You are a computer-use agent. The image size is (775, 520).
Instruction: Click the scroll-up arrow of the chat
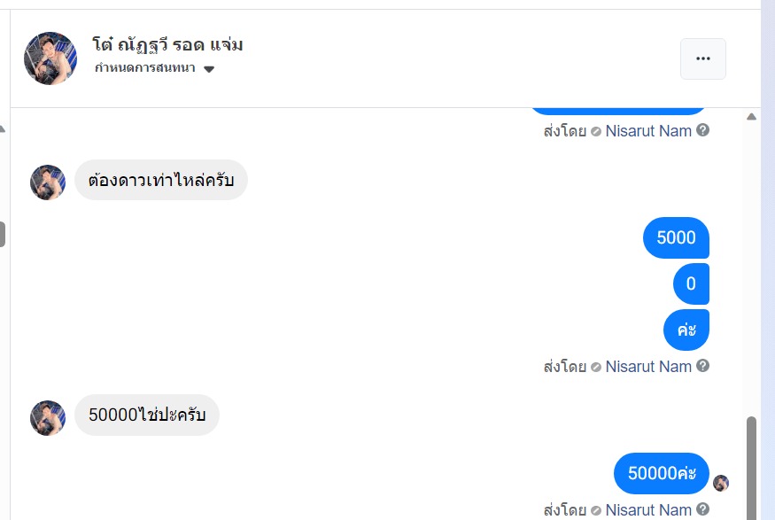[752, 117]
